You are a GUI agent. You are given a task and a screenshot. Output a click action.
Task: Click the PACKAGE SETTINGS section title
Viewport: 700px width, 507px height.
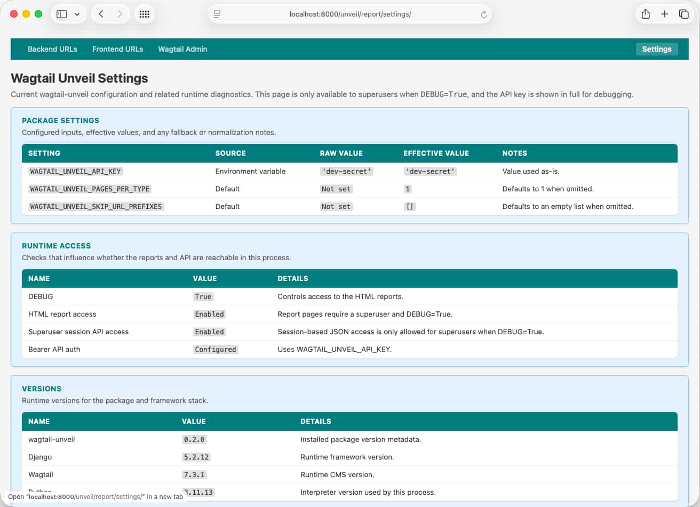61,120
